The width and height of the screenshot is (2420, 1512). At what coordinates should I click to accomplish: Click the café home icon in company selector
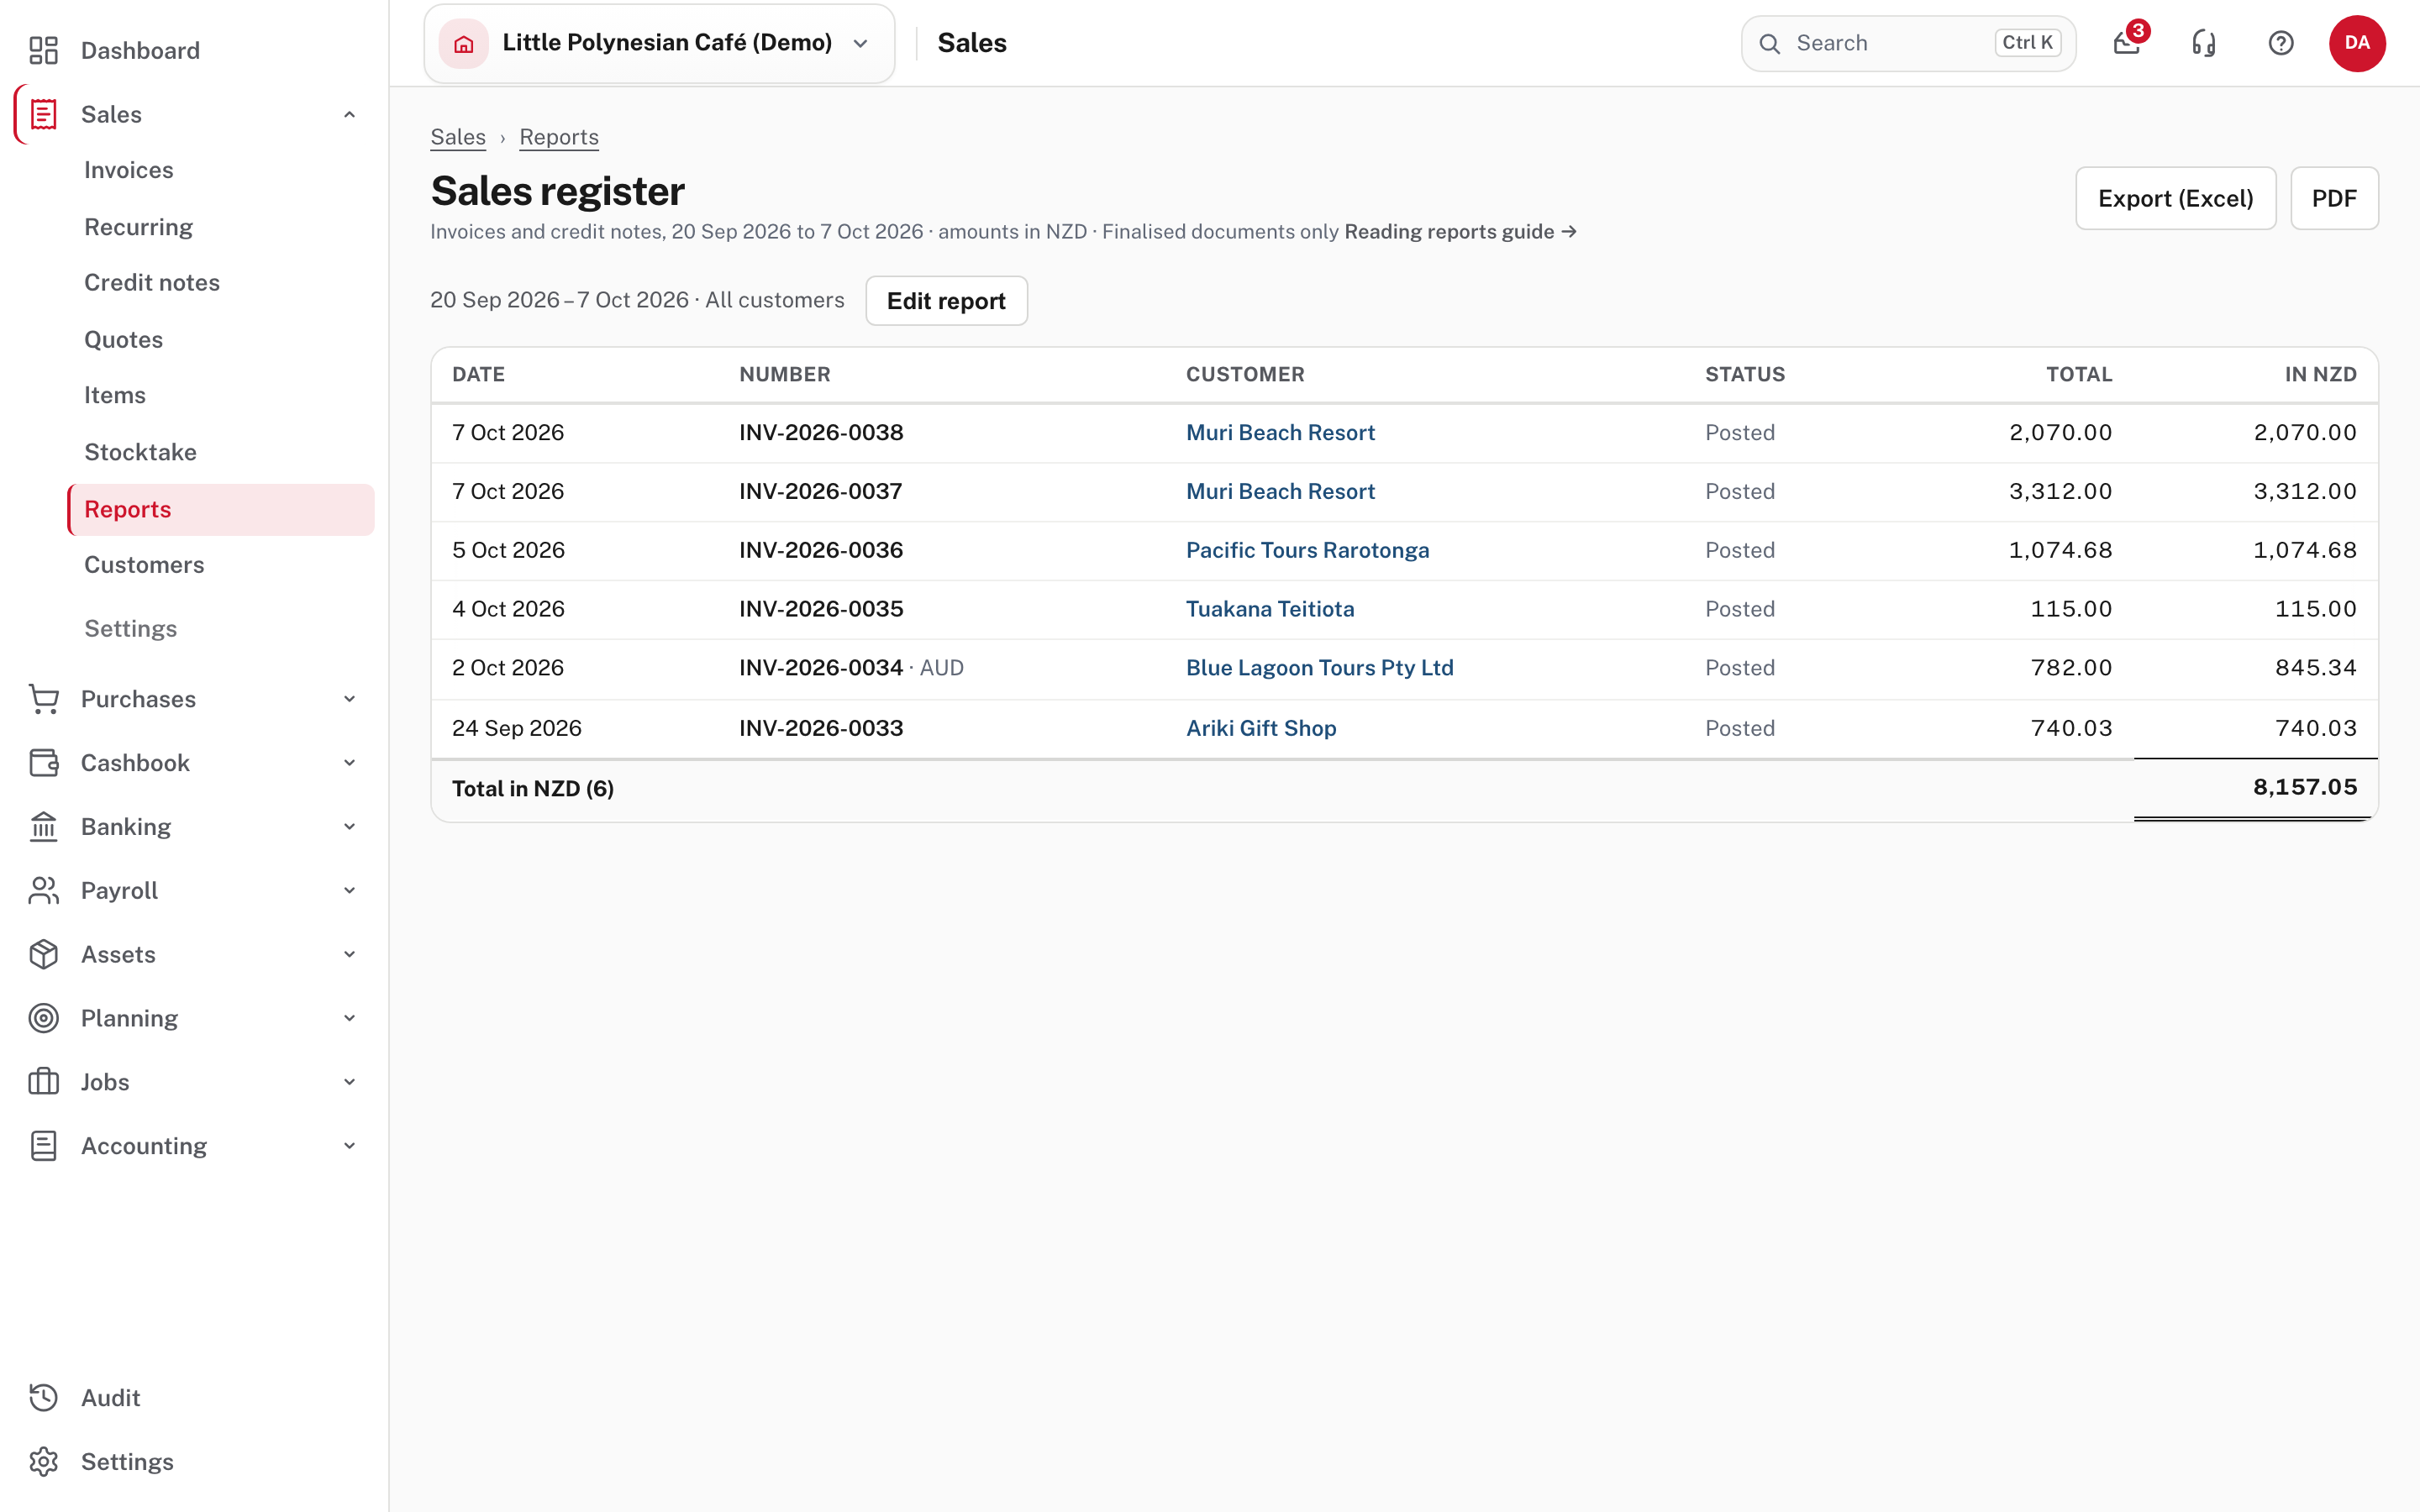click(464, 43)
